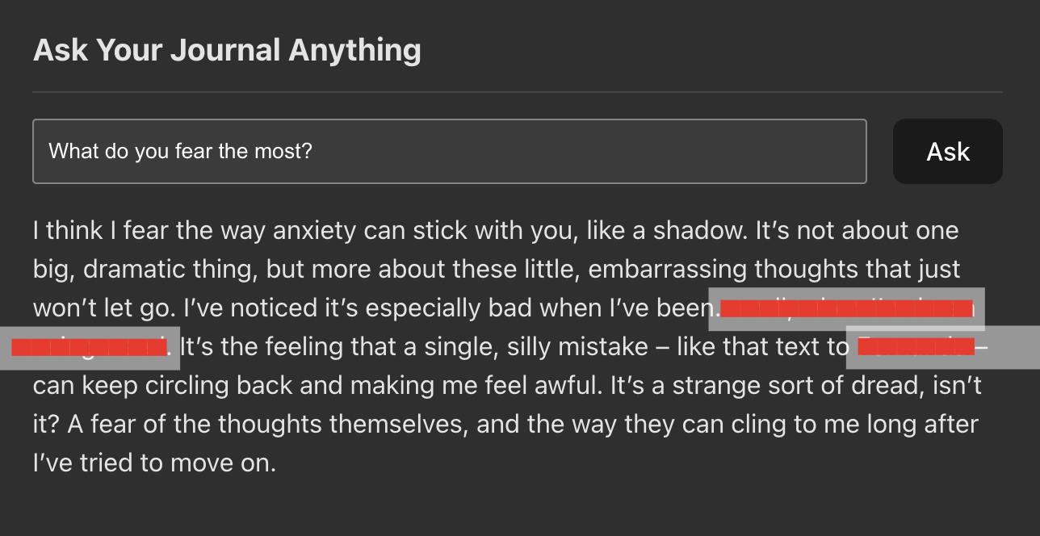
Task: Click the divider line below the heading
Action: 517,92
